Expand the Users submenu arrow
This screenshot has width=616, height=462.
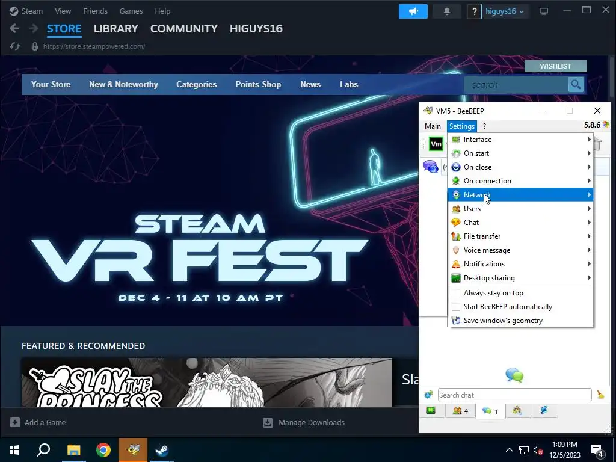pyautogui.click(x=588, y=208)
